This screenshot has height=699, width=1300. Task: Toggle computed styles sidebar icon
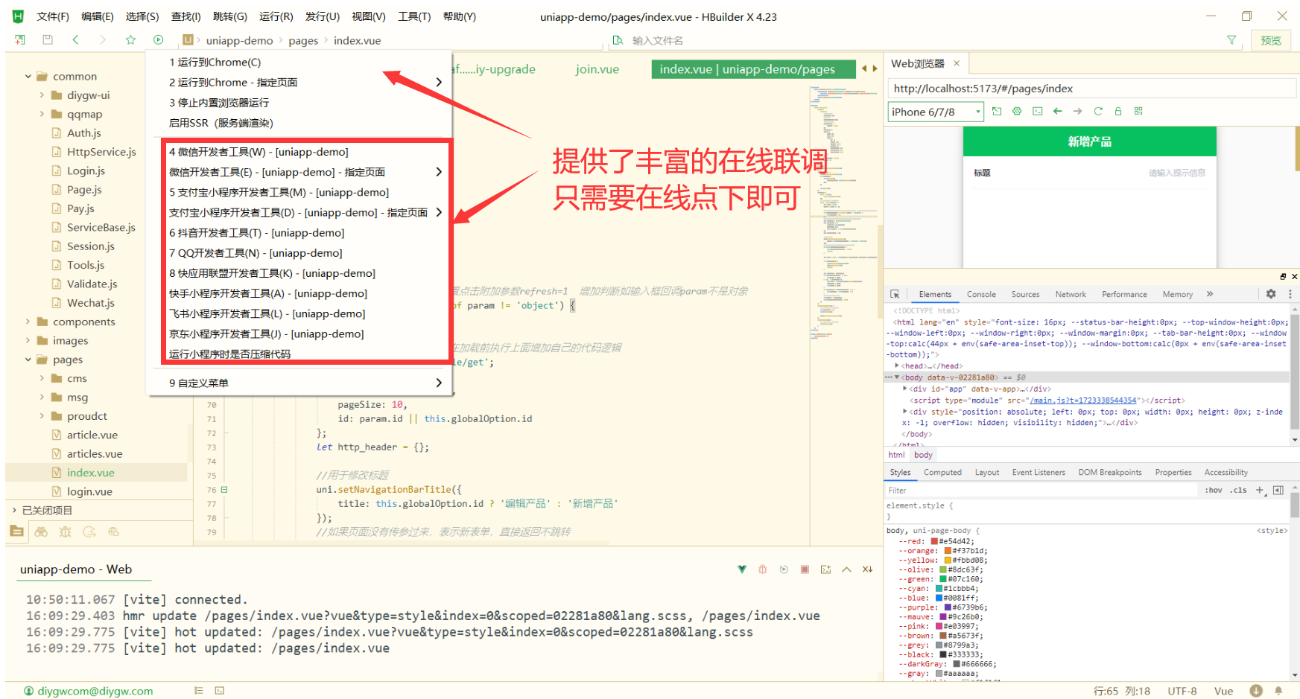(x=1278, y=490)
